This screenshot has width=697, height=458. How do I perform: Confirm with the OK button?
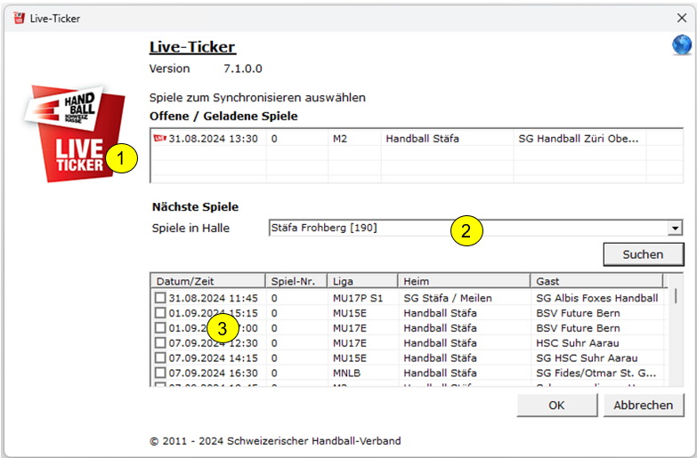click(556, 406)
